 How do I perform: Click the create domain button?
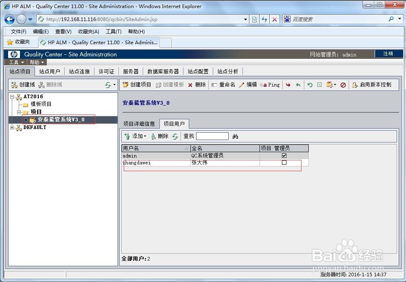click(x=23, y=85)
